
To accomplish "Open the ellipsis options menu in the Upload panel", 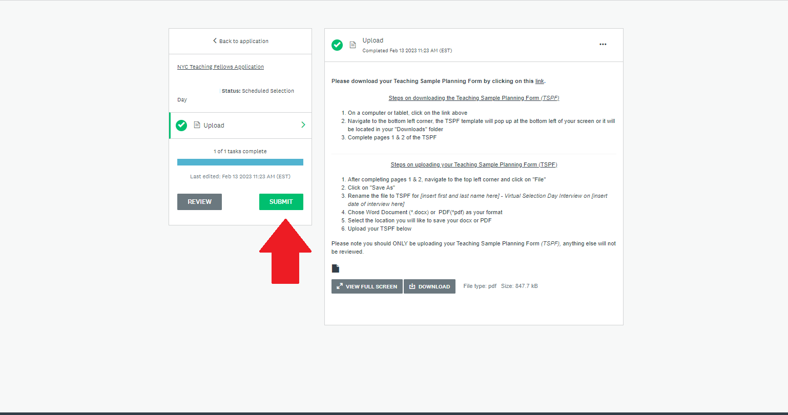I will click(603, 45).
